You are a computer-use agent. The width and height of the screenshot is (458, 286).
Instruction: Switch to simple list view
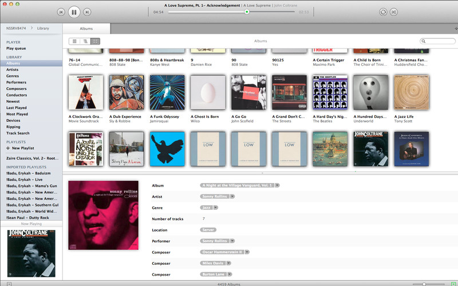tap(74, 41)
